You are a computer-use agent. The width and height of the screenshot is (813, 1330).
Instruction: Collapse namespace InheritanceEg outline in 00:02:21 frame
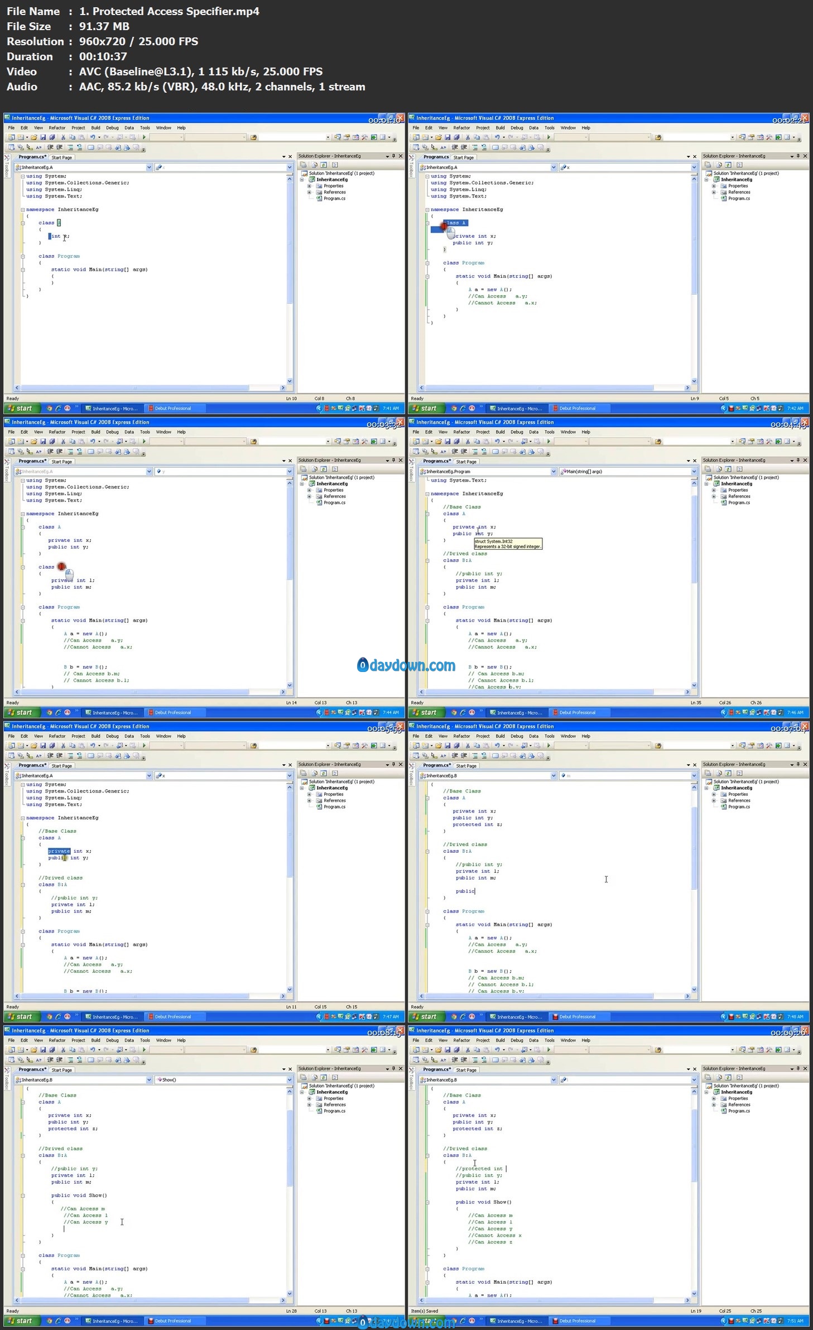427,210
